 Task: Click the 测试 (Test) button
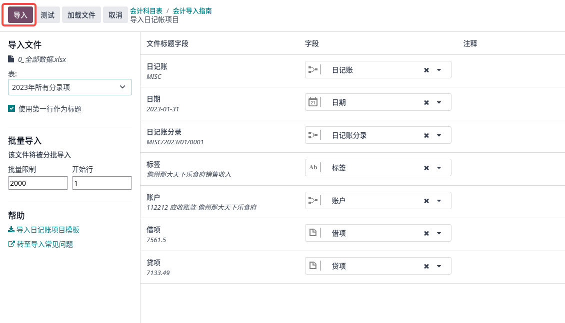click(x=47, y=15)
